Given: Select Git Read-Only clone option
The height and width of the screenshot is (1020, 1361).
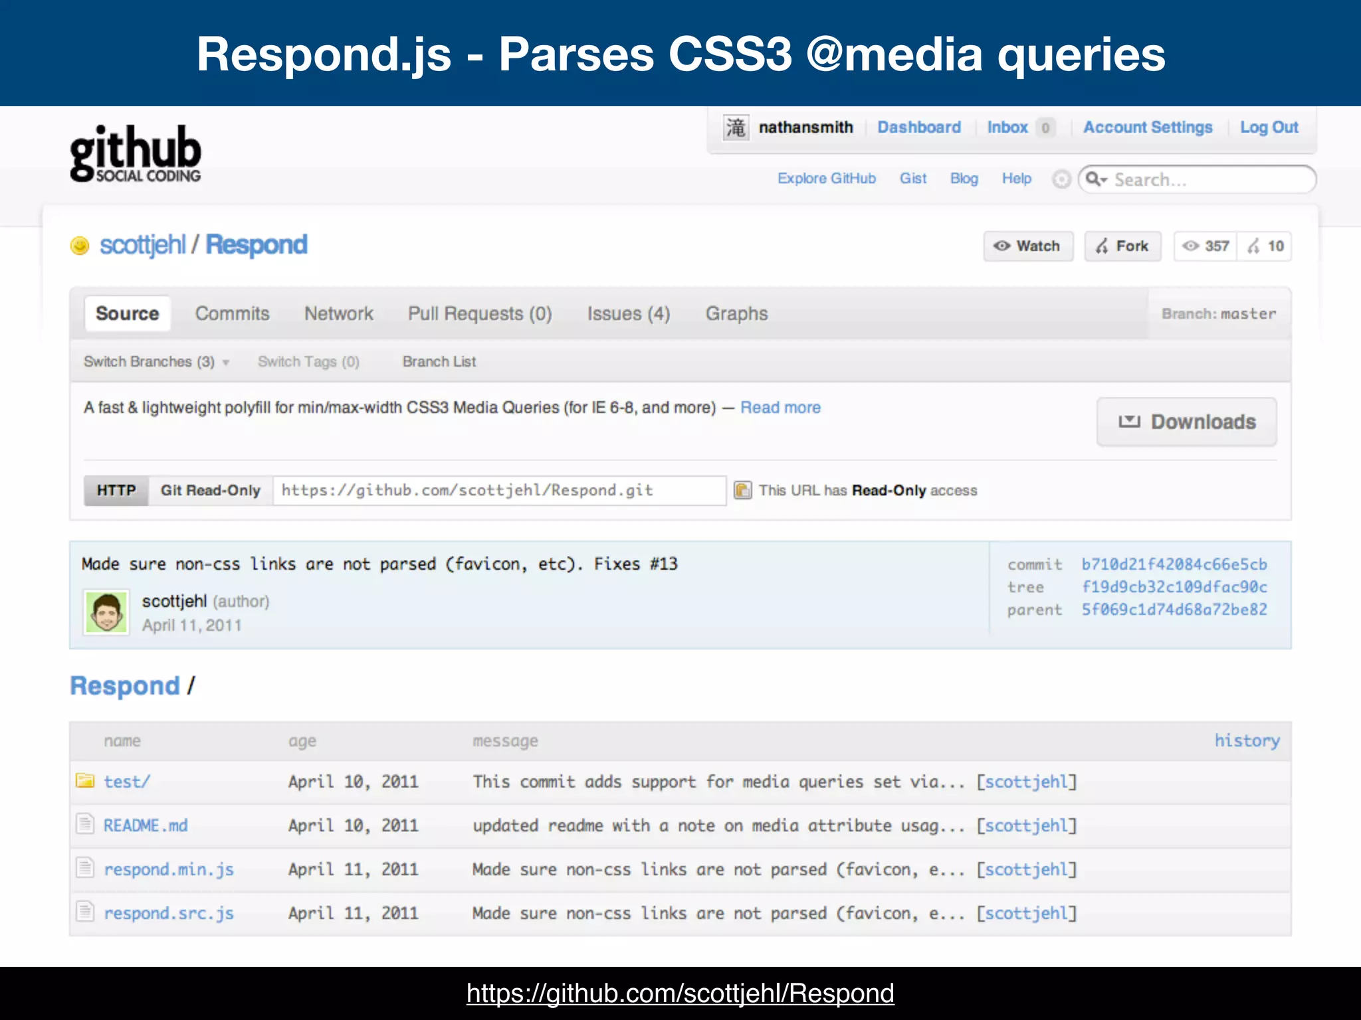Looking at the screenshot, I should point(210,490).
